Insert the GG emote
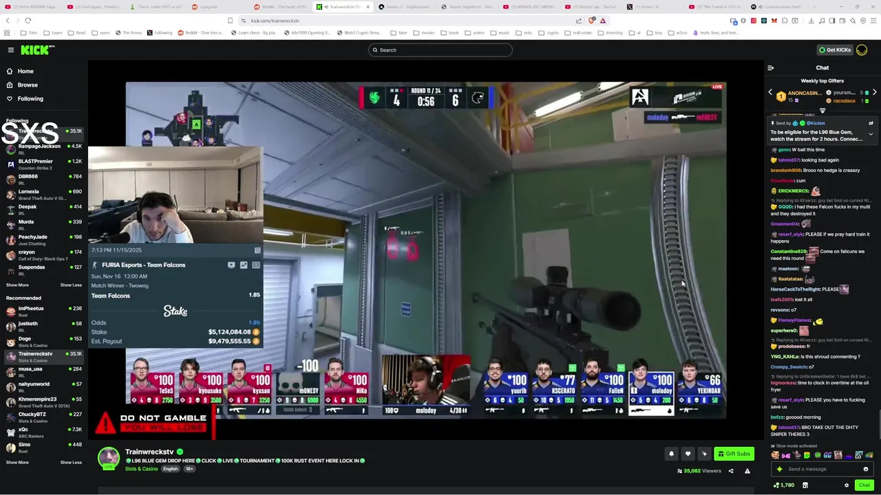 coord(829,455)
